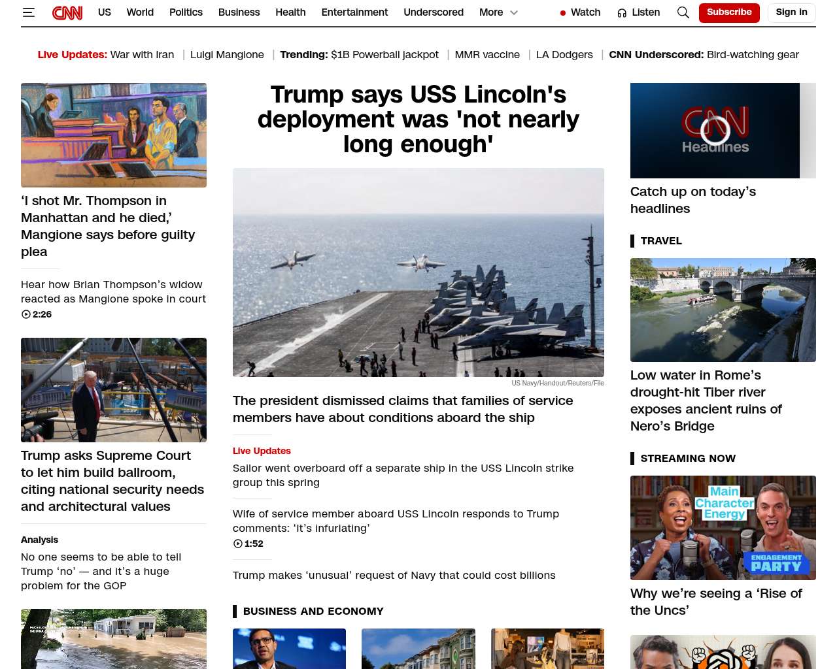Viewport: 837px width, 669px height.
Task: Open the US section
Action: [105, 12]
